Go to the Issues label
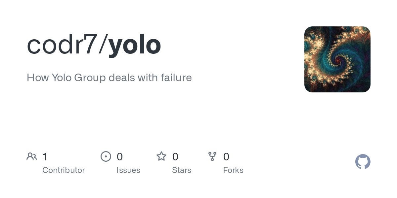This screenshot has height=198, width=397. point(128,170)
